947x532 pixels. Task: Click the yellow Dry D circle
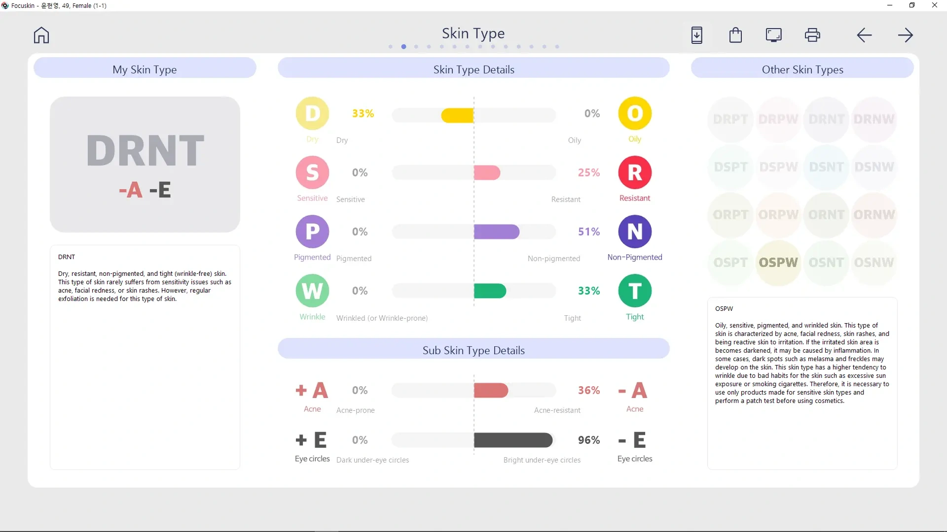pos(312,113)
